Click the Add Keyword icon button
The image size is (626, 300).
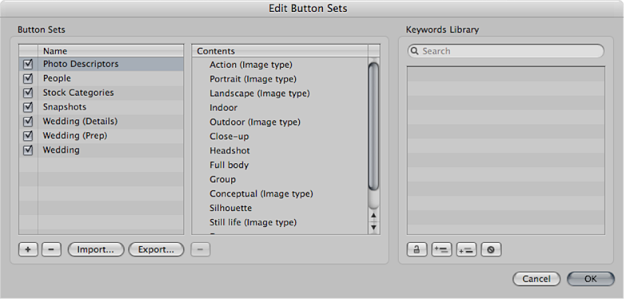click(441, 250)
